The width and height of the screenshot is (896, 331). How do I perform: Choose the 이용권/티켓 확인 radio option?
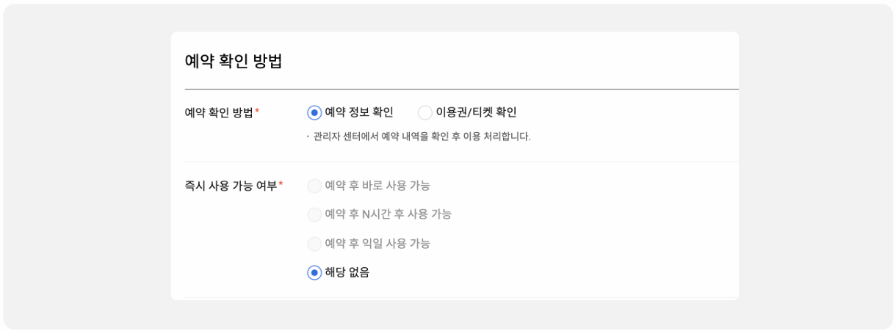[x=425, y=113]
